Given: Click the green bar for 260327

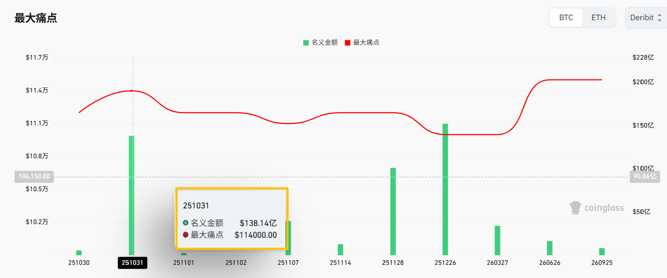Looking at the screenshot, I should pyautogui.click(x=497, y=240).
